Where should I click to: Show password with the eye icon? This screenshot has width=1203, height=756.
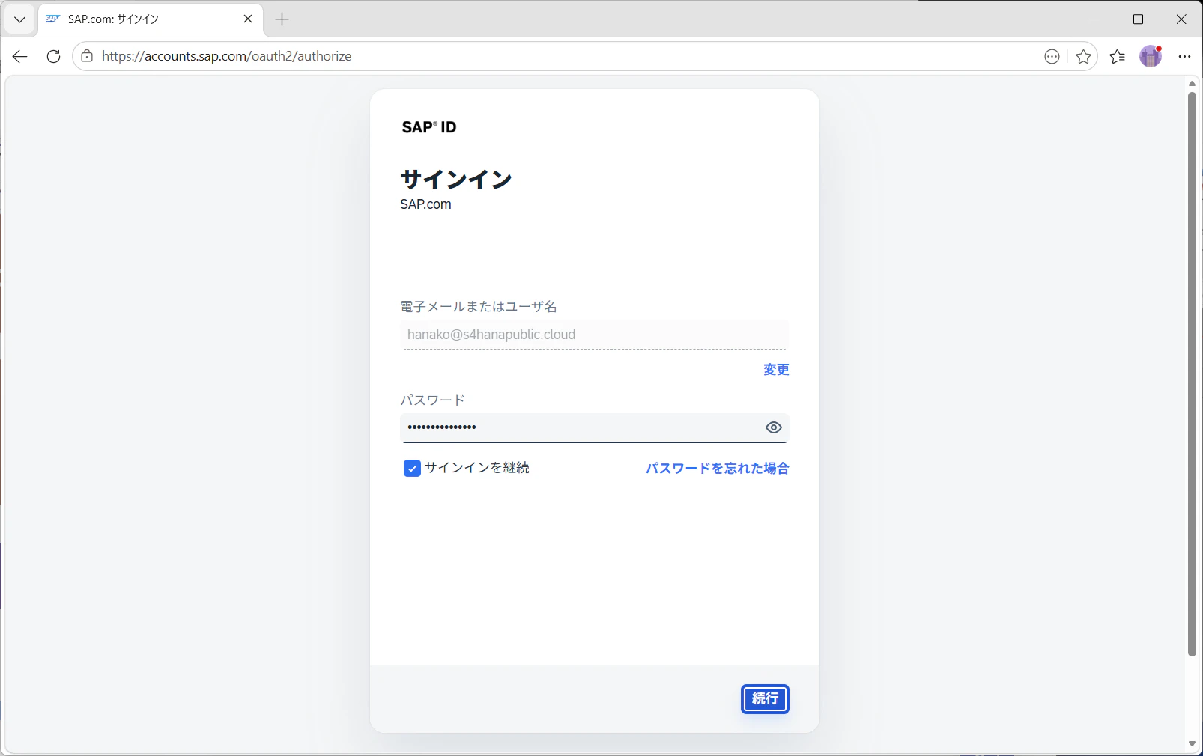click(x=774, y=427)
